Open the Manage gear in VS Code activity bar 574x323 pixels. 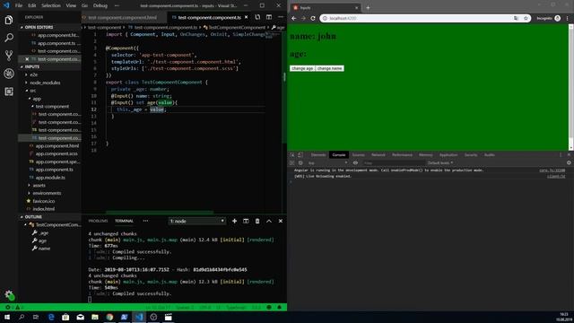click(9, 294)
